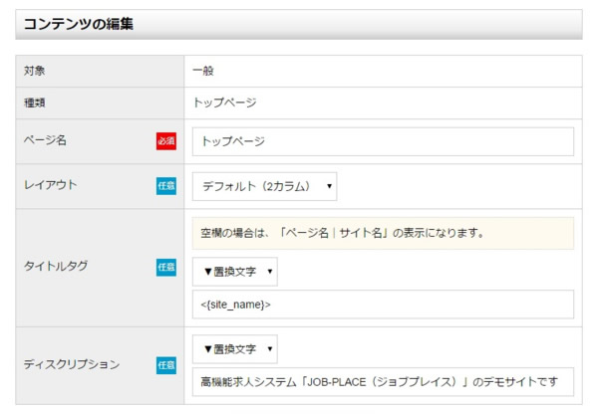Expand the 置換文字 dropdown in the ディスクリプション row
The image size is (598, 414).
coord(234,349)
